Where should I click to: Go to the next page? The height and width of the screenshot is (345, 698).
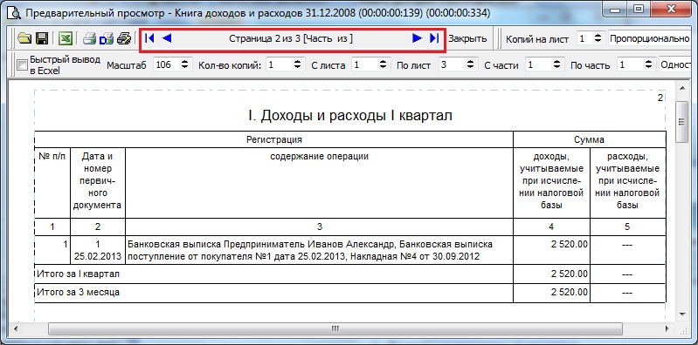click(417, 38)
